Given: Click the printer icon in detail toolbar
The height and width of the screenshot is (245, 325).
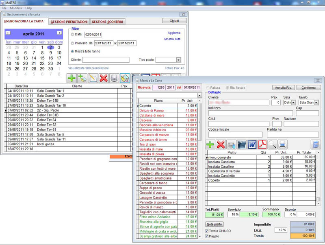Looking at the screenshot, I should point(282,144).
